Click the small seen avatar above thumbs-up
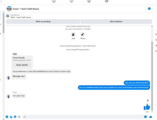The height and width of the screenshot is (120, 157). [x=148, y=101]
